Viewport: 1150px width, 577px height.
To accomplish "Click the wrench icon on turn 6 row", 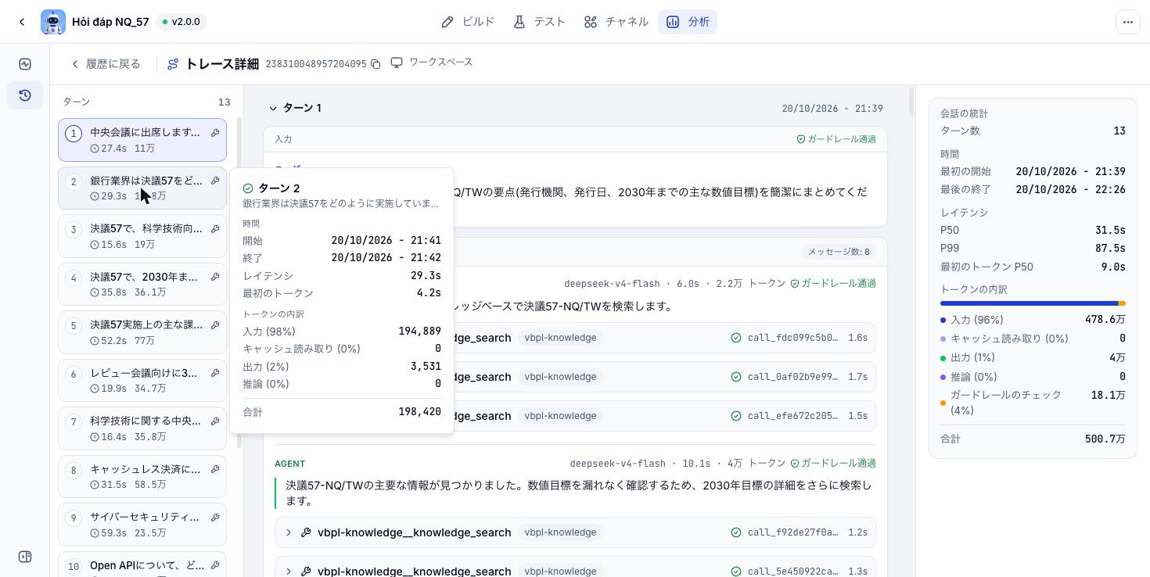I will [x=215, y=373].
